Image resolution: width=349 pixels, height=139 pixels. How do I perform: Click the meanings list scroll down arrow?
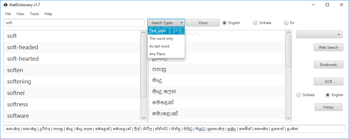pos(288,118)
